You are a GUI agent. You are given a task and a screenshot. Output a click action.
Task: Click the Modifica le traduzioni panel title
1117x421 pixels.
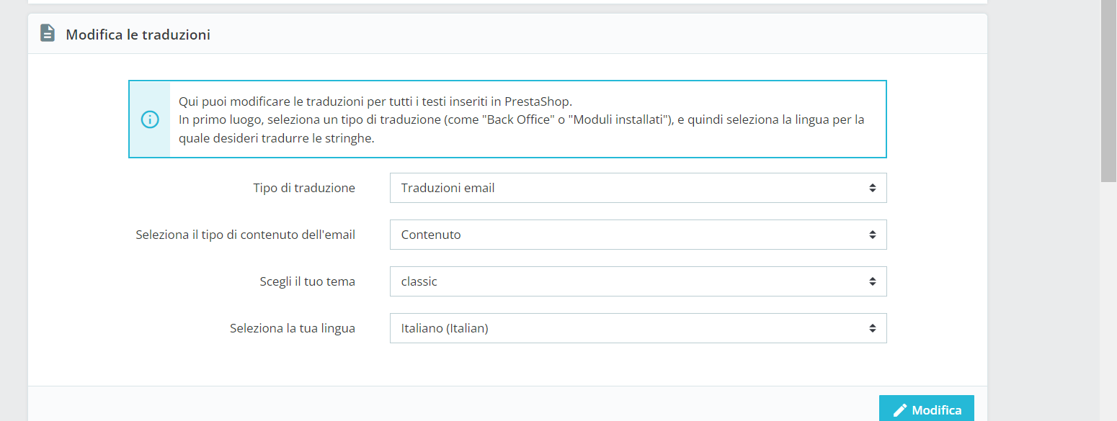coord(138,35)
